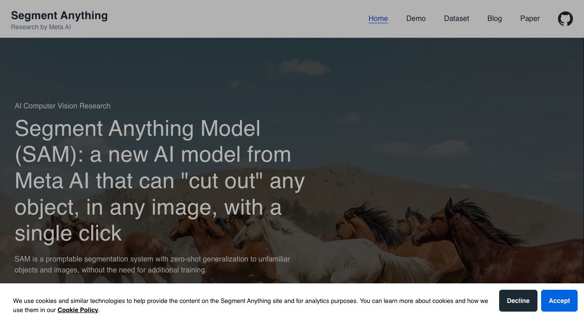Select the dark brown horse at right
584x328 pixels.
[493, 246]
